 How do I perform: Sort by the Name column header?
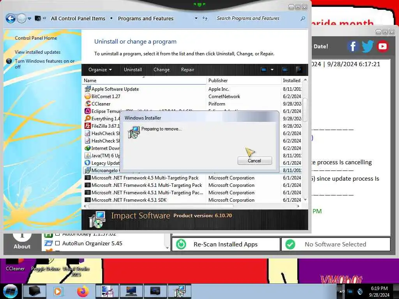click(144, 81)
